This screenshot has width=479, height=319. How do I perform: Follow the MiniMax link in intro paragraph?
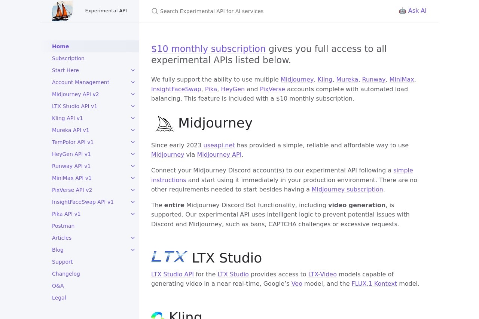pos(402,80)
